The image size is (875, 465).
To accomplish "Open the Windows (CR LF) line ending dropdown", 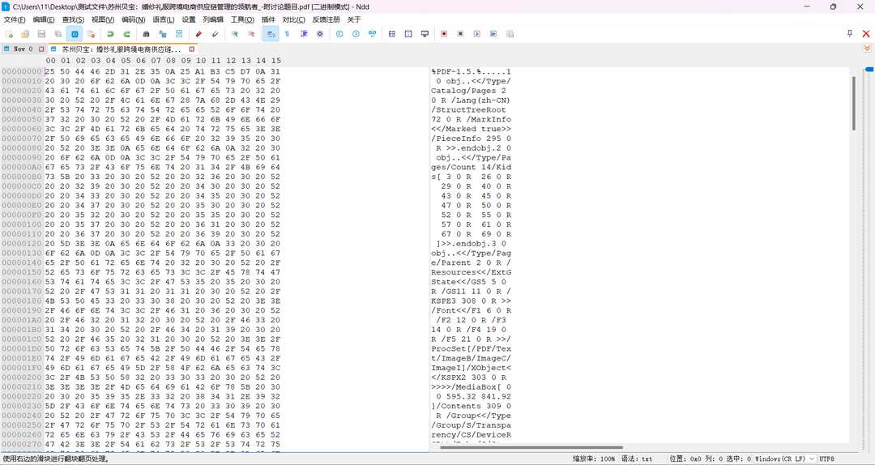I will point(783,459).
